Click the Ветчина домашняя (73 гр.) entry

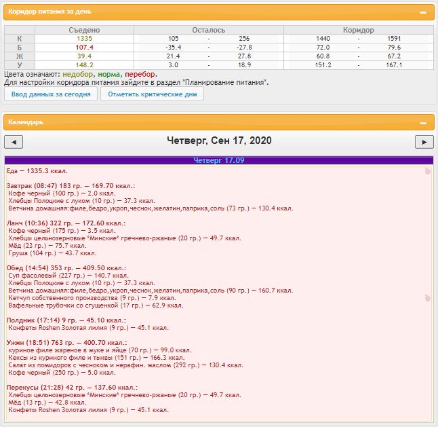[151, 208]
